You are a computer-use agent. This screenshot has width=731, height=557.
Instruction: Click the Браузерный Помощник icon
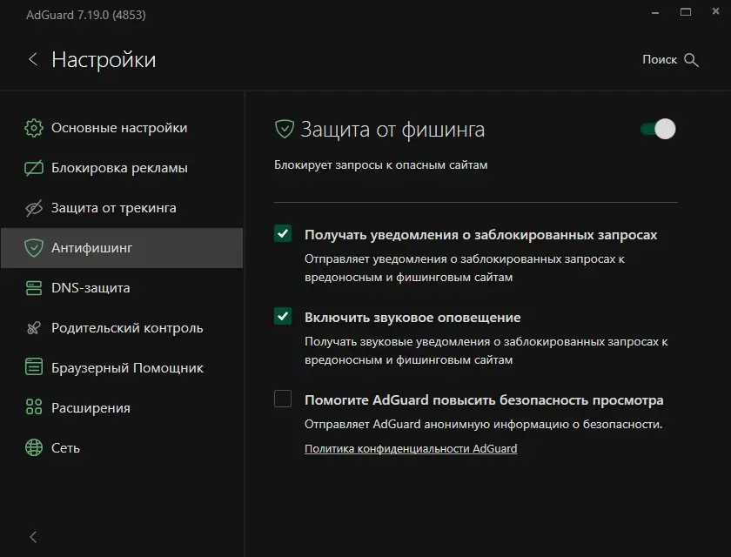33,368
